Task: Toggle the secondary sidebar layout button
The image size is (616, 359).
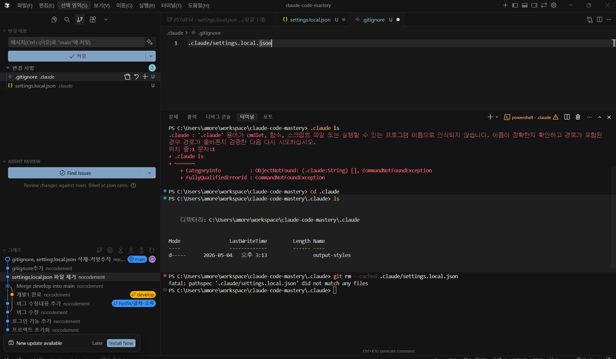Action: (x=534, y=5)
